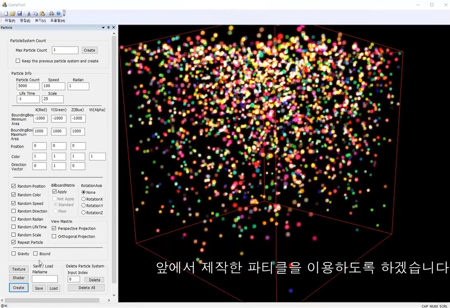Toggle the Gravity option

pyautogui.click(x=13, y=254)
